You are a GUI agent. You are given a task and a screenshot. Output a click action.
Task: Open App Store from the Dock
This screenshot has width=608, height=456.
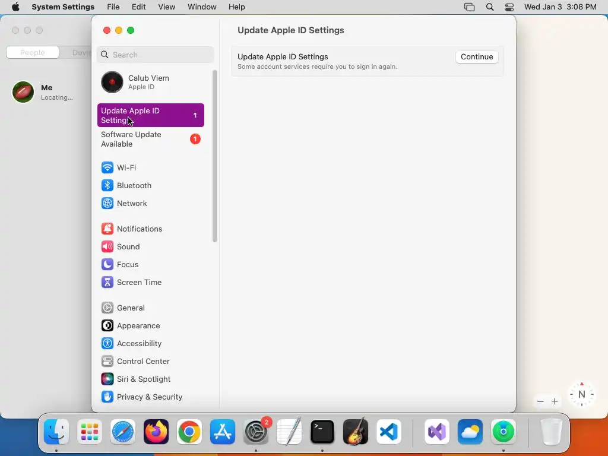point(223,432)
